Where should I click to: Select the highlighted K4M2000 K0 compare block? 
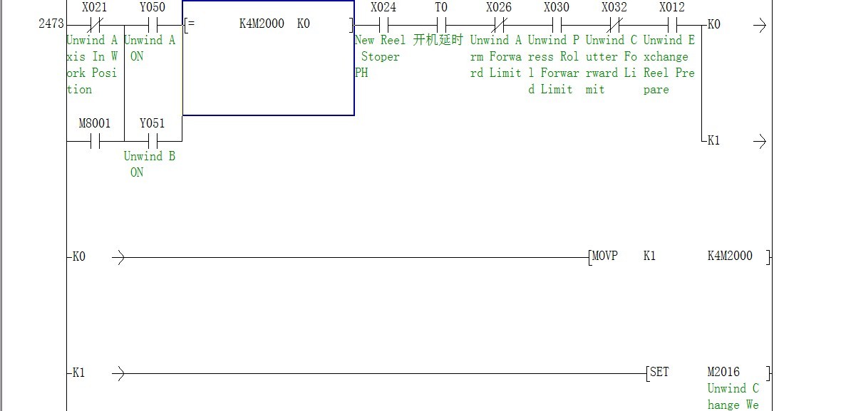pyautogui.click(x=268, y=58)
